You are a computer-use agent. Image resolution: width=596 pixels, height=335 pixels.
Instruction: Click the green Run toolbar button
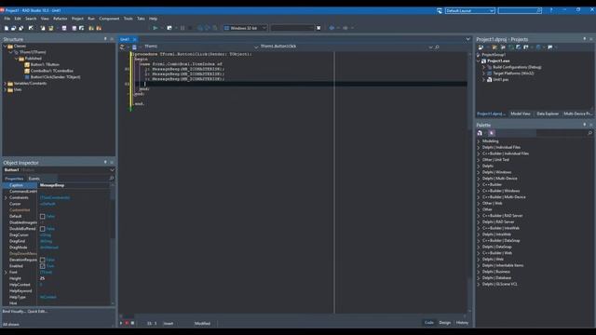point(156,28)
